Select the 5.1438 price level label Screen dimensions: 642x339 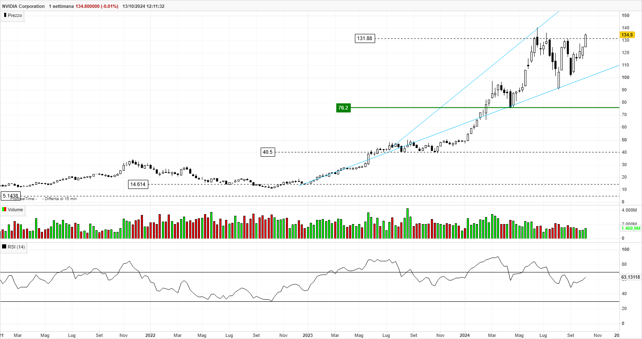[x=10, y=196]
